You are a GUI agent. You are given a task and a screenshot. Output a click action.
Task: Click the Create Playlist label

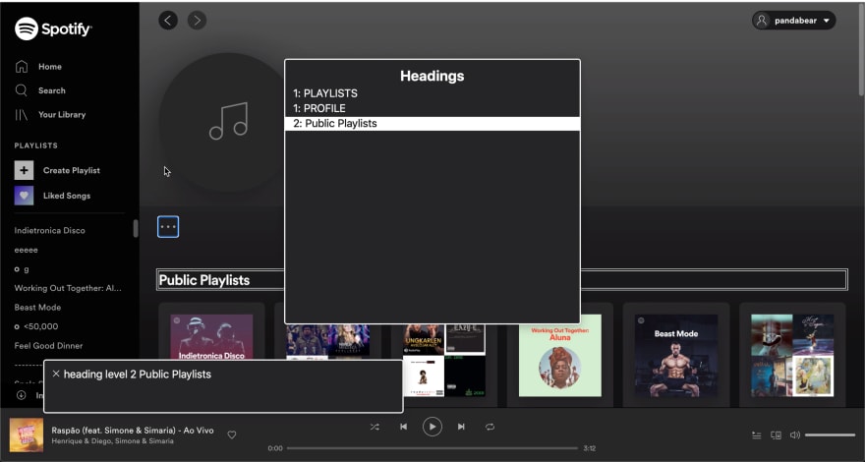[72, 171]
